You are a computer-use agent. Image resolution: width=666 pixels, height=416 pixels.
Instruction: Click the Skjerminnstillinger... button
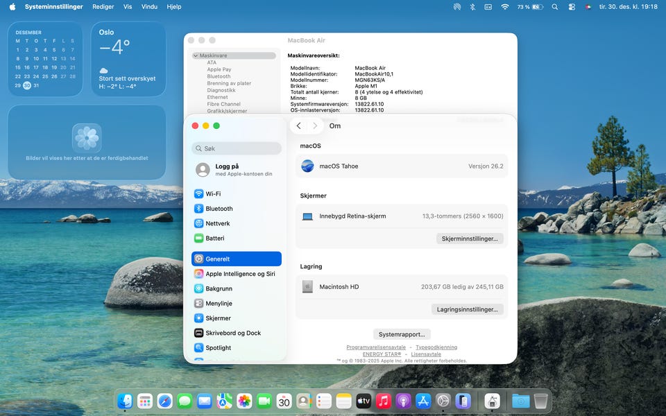470,239
